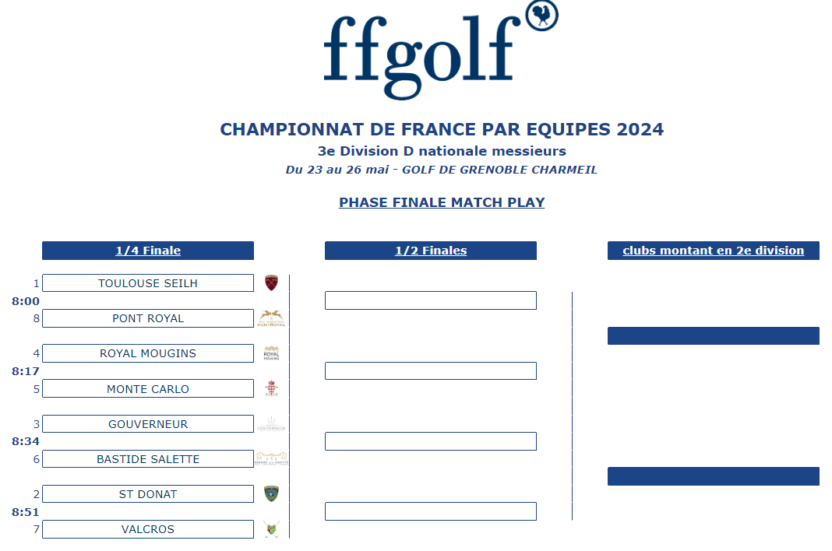Click the Valcros club logo

point(271,529)
